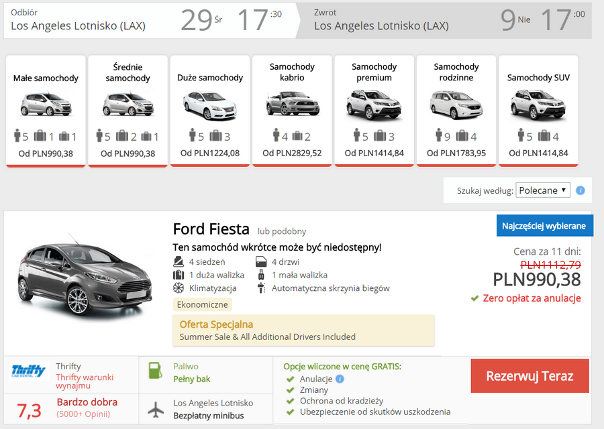Select the Małe samochody category card
The height and width of the screenshot is (429, 604).
(x=46, y=111)
